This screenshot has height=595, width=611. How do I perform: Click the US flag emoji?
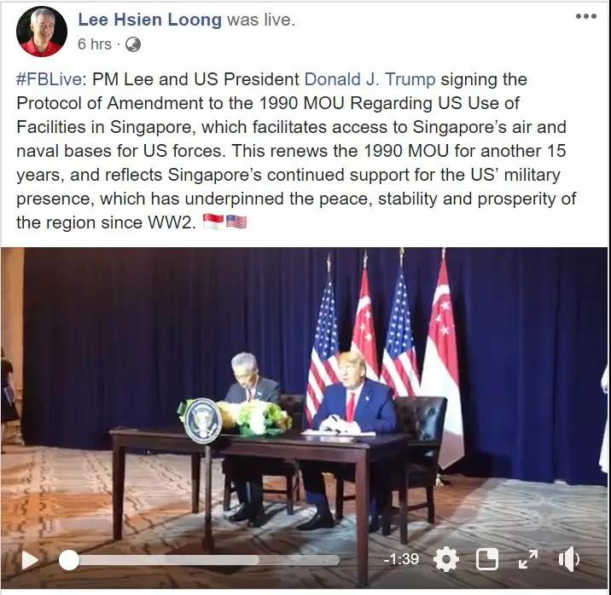(x=236, y=222)
